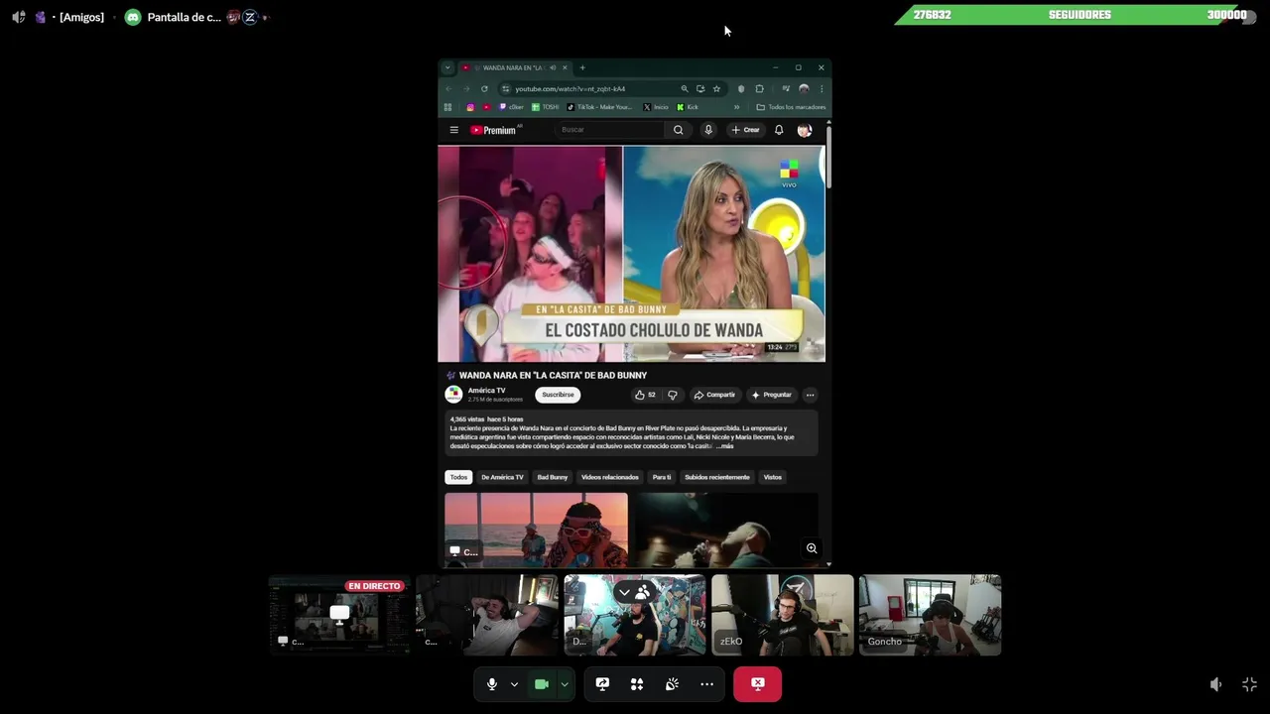The height and width of the screenshot is (714, 1270).
Task: Select the Todos filter chip
Action: pos(458,477)
